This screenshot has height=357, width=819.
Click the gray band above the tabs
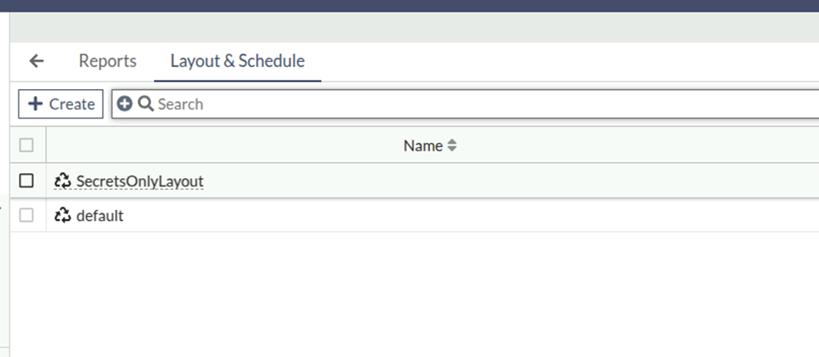[414, 28]
